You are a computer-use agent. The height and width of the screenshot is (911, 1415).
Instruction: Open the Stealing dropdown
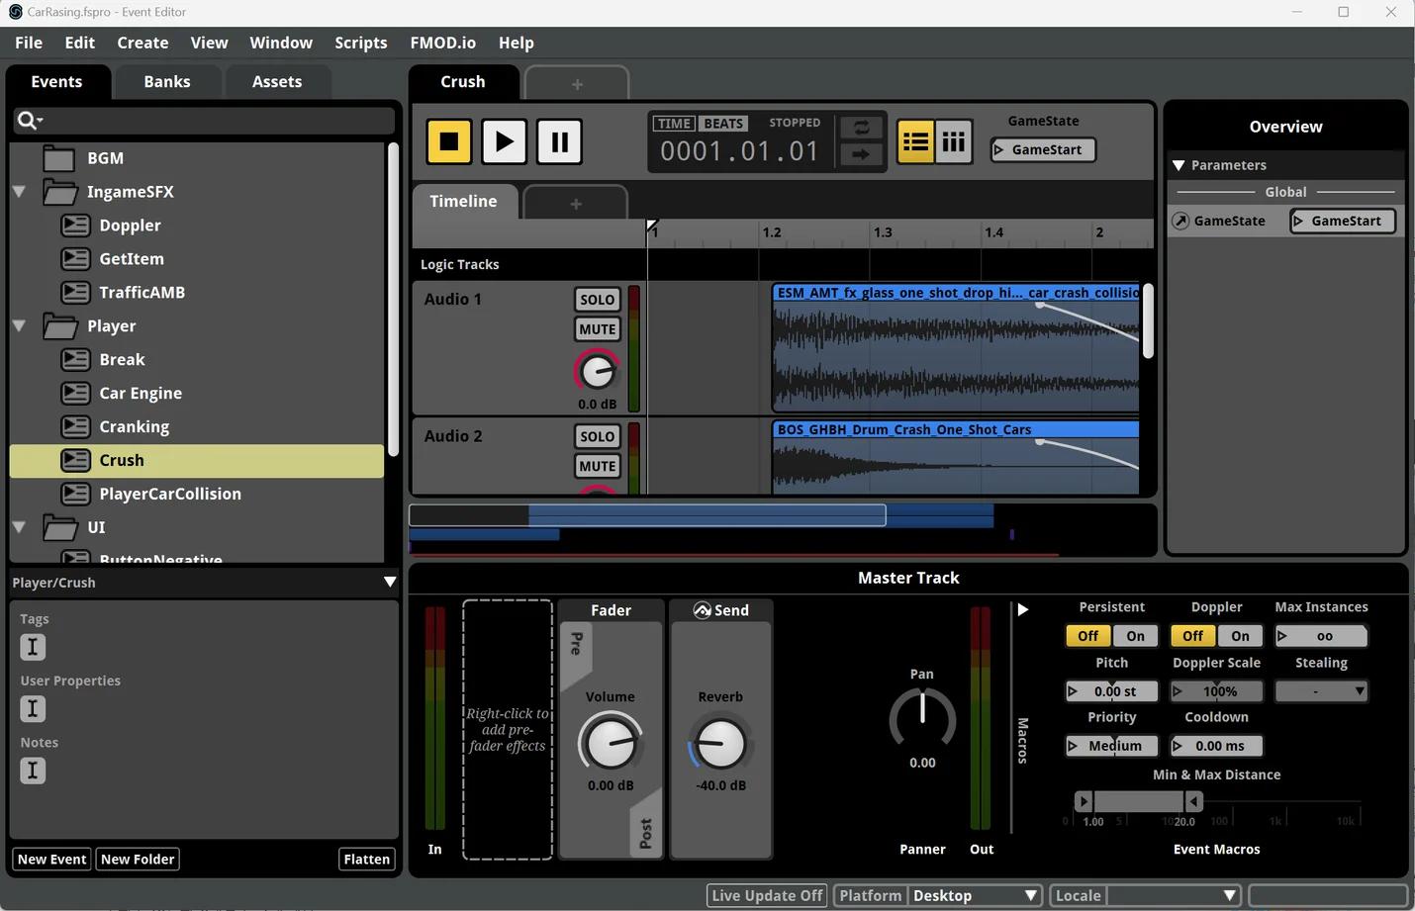point(1321,691)
